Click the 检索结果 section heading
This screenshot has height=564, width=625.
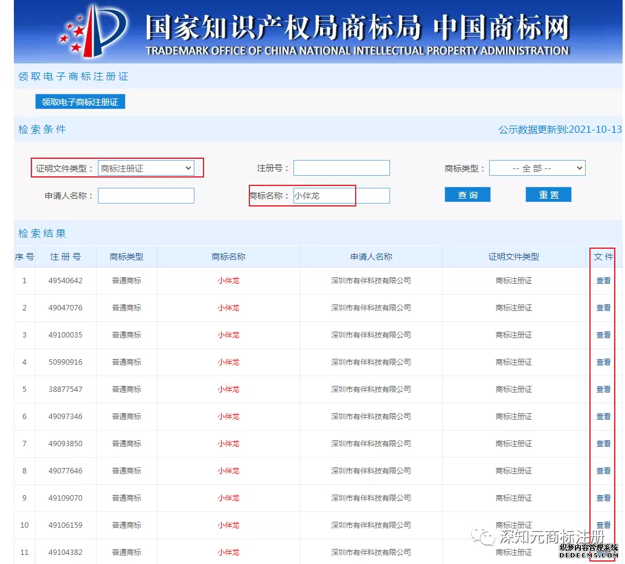pos(42,233)
